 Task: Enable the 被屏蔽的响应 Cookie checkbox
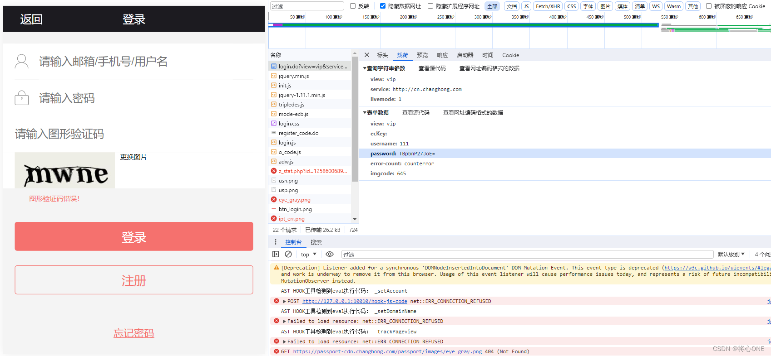click(x=709, y=6)
